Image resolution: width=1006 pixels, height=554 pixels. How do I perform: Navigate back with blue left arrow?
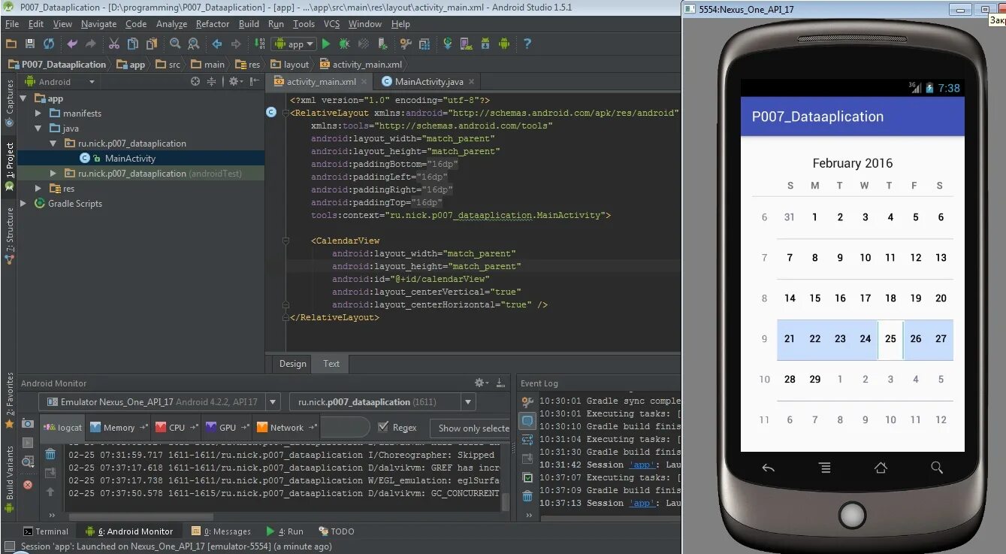(217, 44)
